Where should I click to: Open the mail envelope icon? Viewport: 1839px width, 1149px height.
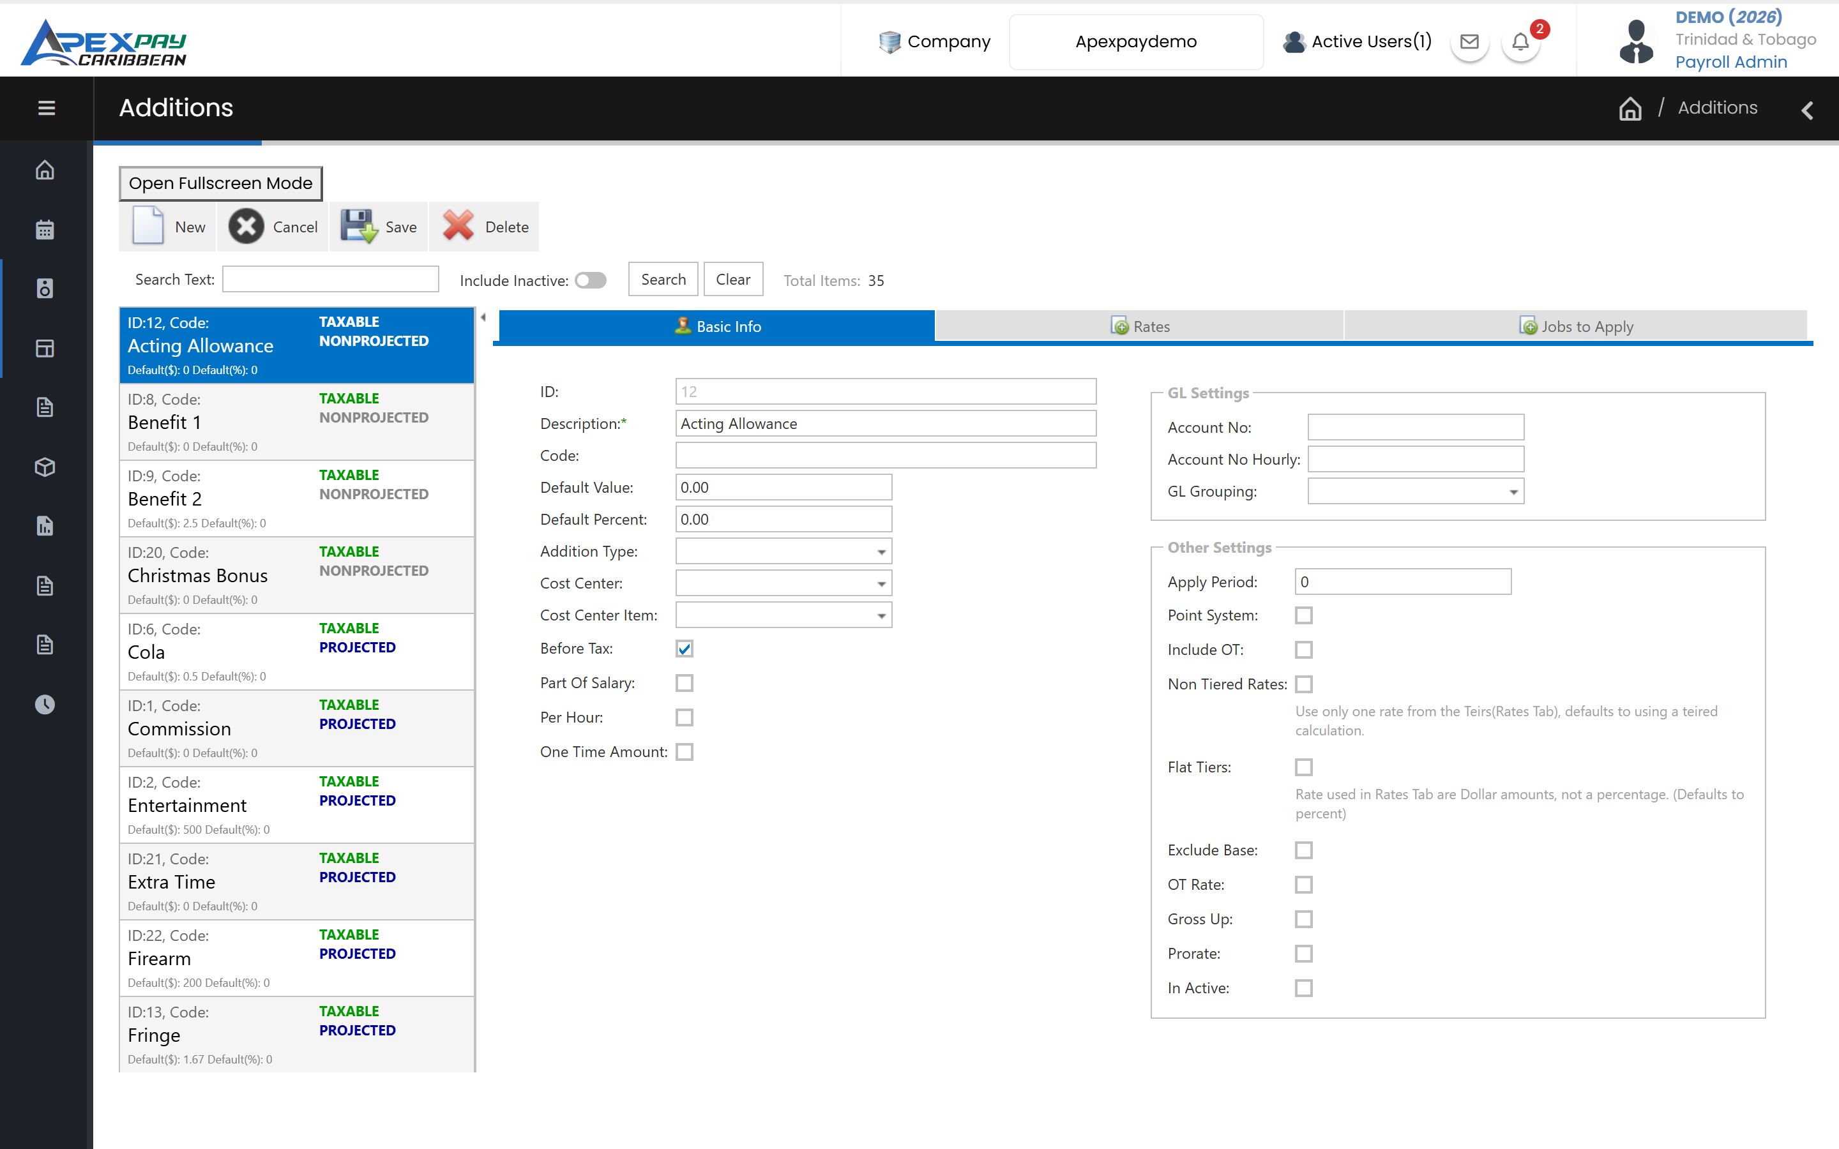click(1470, 41)
